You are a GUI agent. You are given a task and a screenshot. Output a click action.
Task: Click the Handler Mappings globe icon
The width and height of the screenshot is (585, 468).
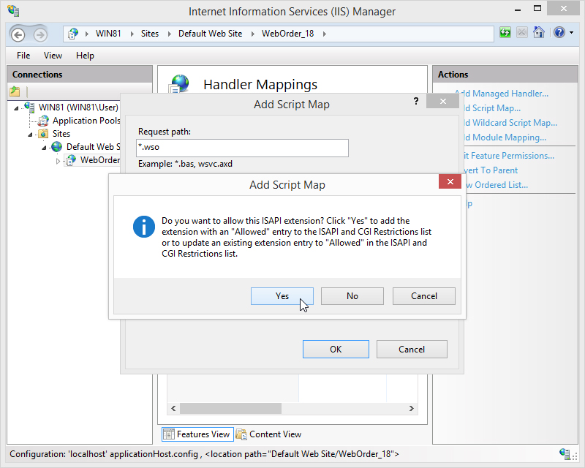[x=179, y=83]
